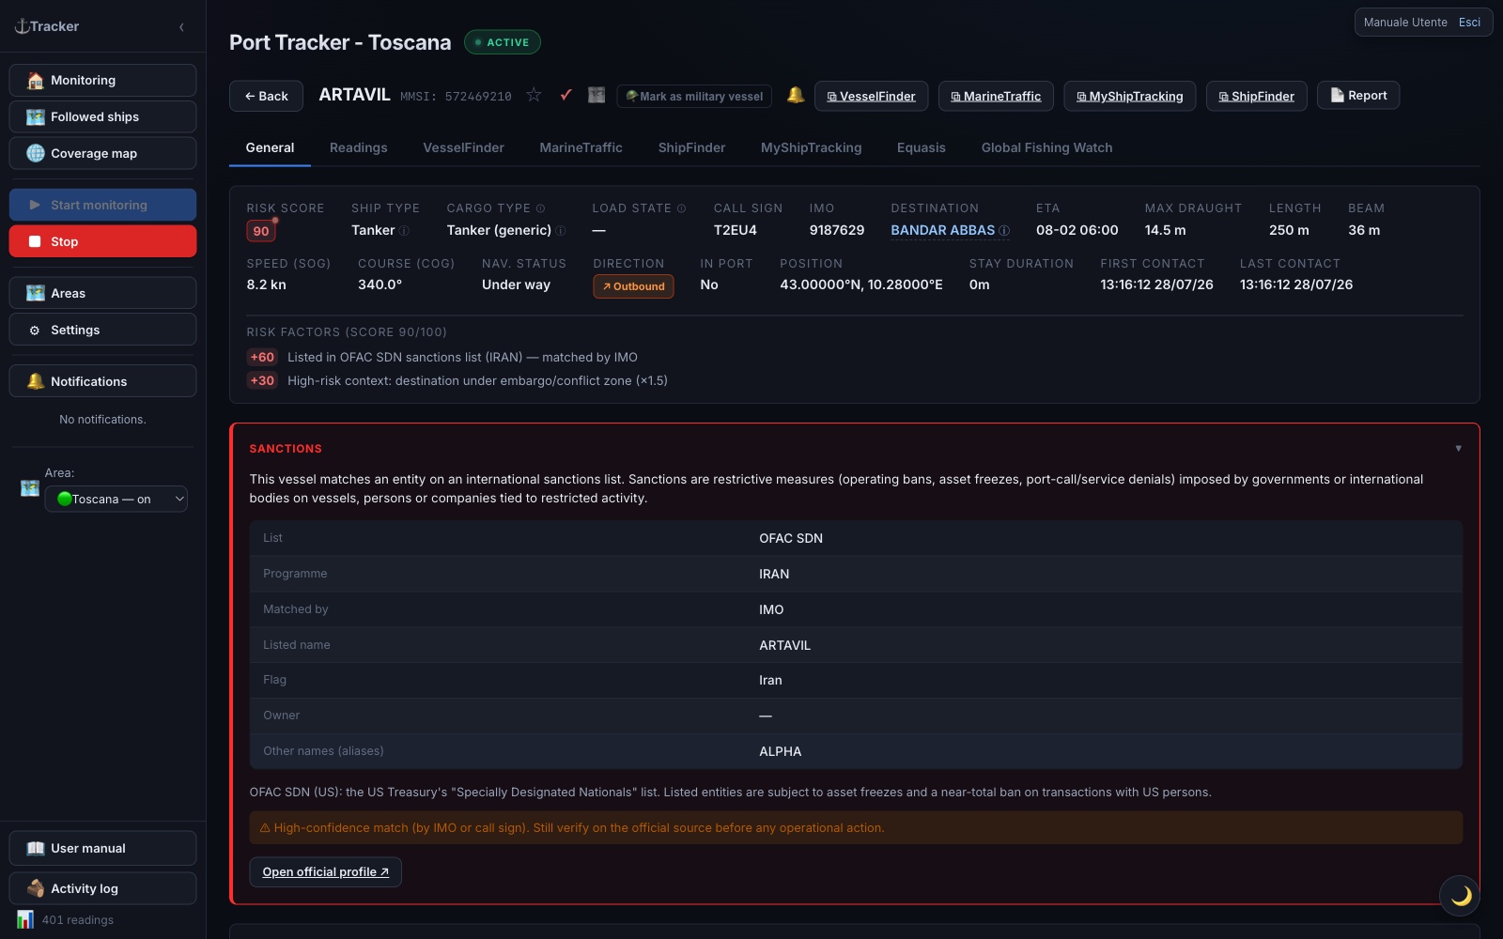1503x939 pixels.
Task: Click the ETA value 08-02 06:00
Action: point(1077,230)
